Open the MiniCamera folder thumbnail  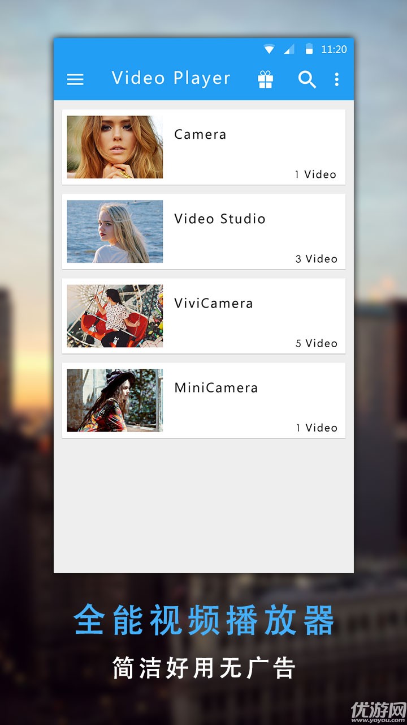[x=115, y=400]
